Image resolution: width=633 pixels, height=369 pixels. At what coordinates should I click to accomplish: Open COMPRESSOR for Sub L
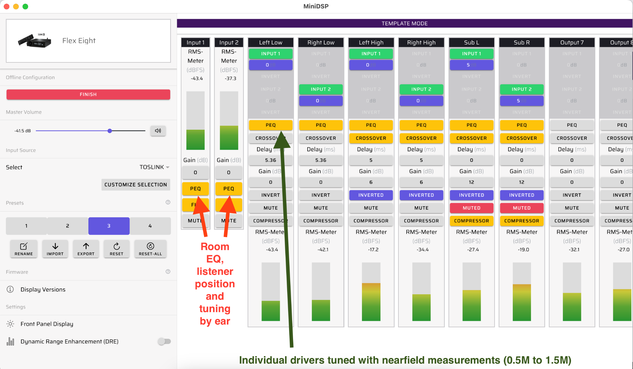(471, 221)
